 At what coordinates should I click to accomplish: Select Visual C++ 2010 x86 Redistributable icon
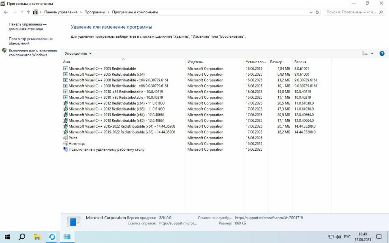tap(66, 98)
